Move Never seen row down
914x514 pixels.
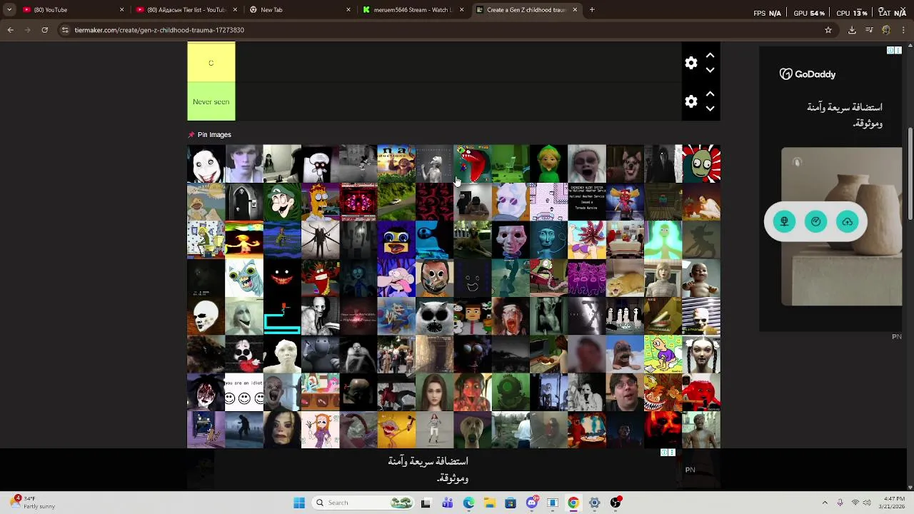710,109
